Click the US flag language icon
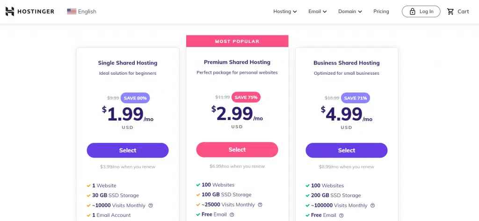The image size is (479, 221). click(x=72, y=12)
